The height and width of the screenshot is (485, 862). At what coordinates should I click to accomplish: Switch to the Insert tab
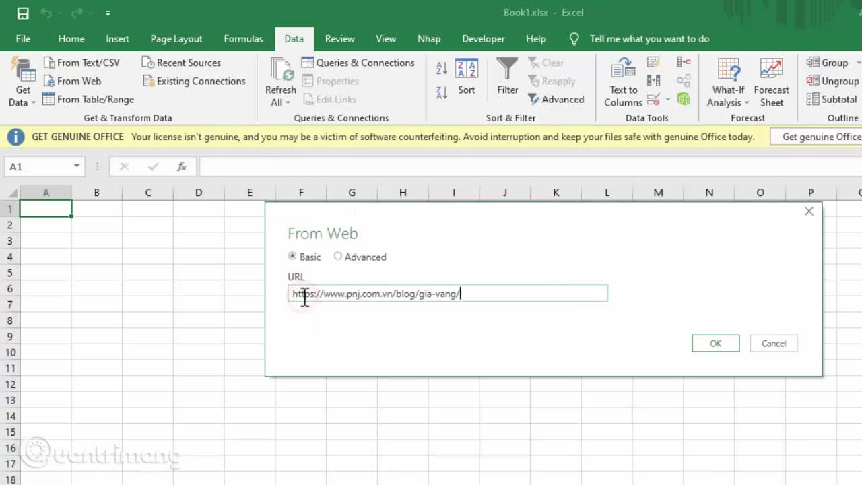117,39
